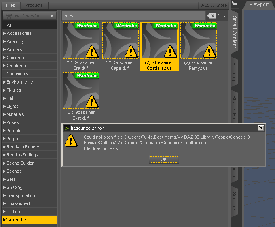Select the Props category
This screenshot has height=227, width=275.
pos(30,139)
